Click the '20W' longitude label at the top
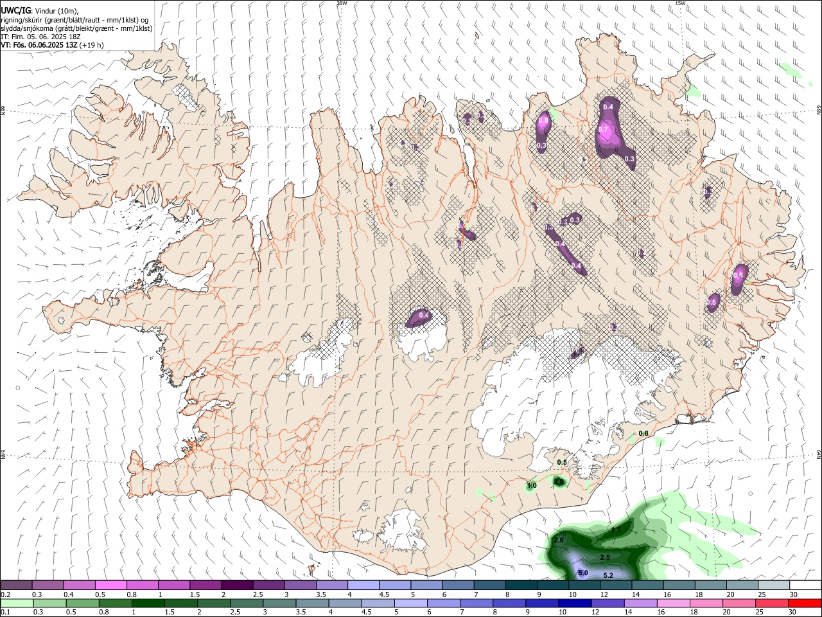The image size is (822, 617). (x=342, y=3)
